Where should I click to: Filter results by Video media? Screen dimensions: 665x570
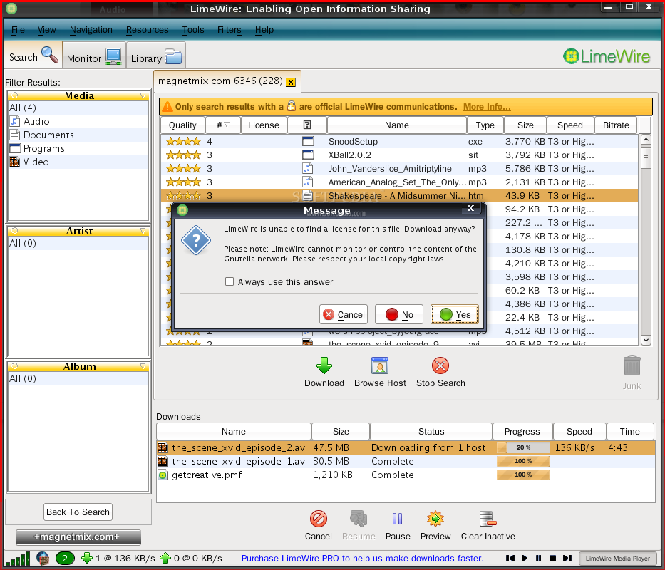(x=78, y=162)
